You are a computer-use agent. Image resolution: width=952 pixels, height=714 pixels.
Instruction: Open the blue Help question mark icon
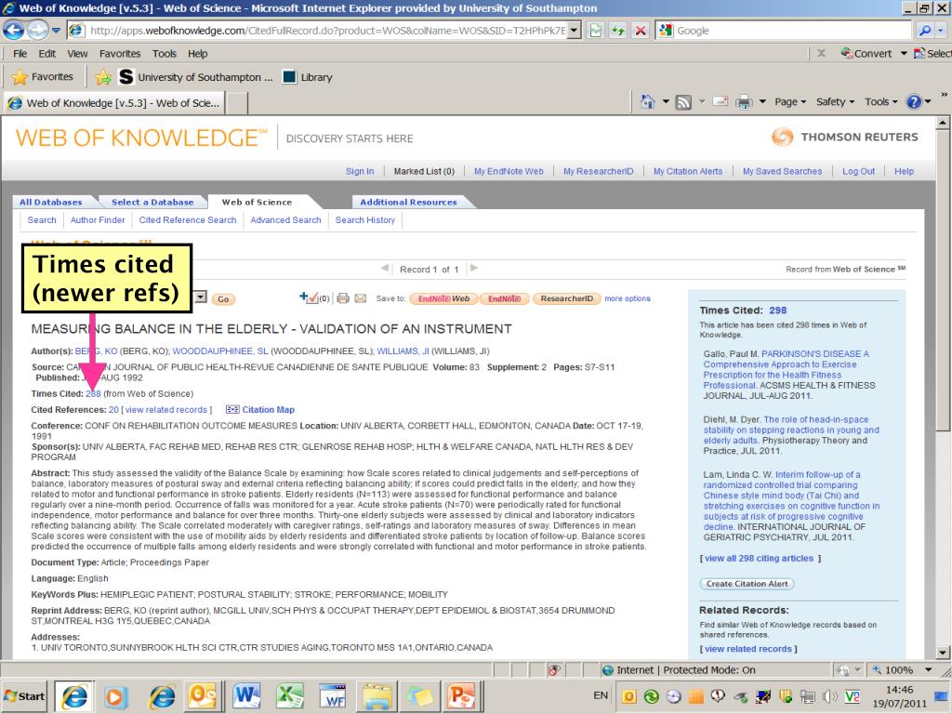[x=913, y=102]
